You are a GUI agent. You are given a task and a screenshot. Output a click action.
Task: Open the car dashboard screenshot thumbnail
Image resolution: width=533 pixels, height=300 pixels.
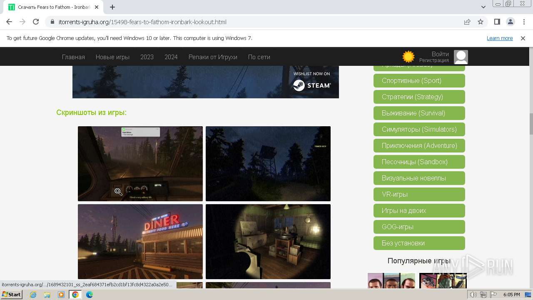[x=140, y=164]
